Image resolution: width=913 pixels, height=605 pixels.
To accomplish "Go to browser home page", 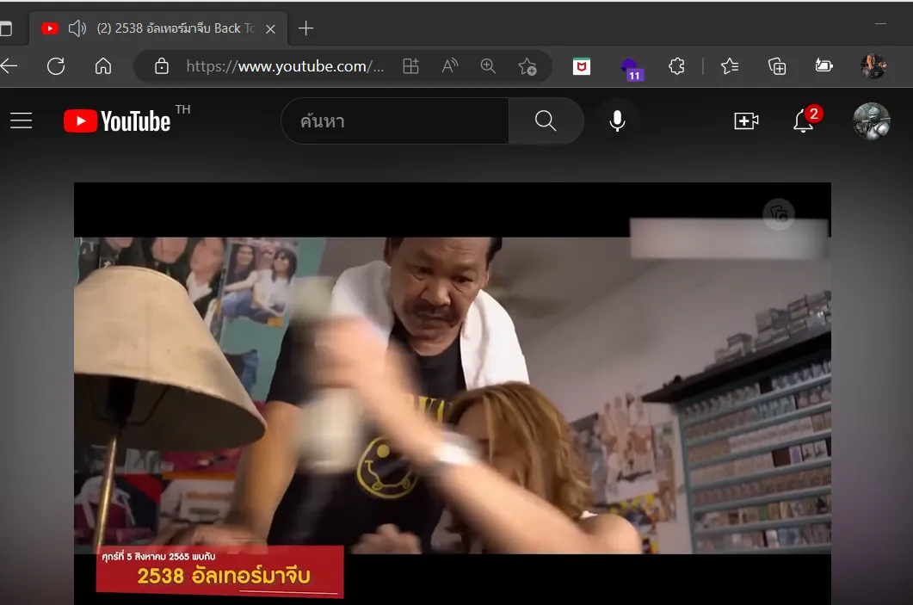I will (x=103, y=66).
